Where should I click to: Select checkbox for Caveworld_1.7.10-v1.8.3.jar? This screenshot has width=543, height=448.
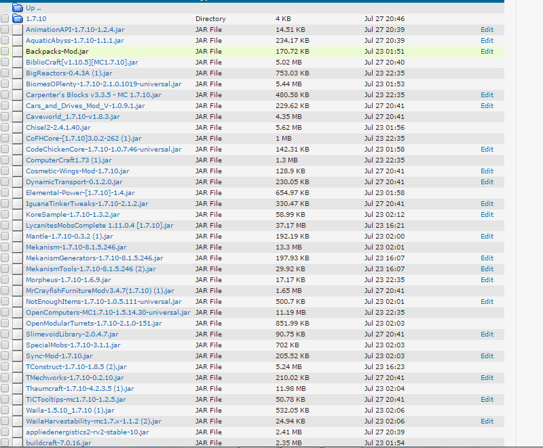pos(5,116)
